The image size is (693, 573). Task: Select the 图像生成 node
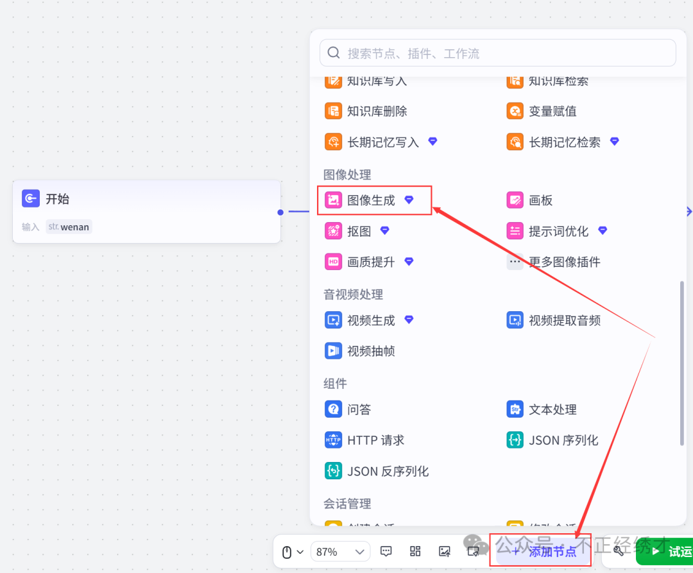click(371, 200)
